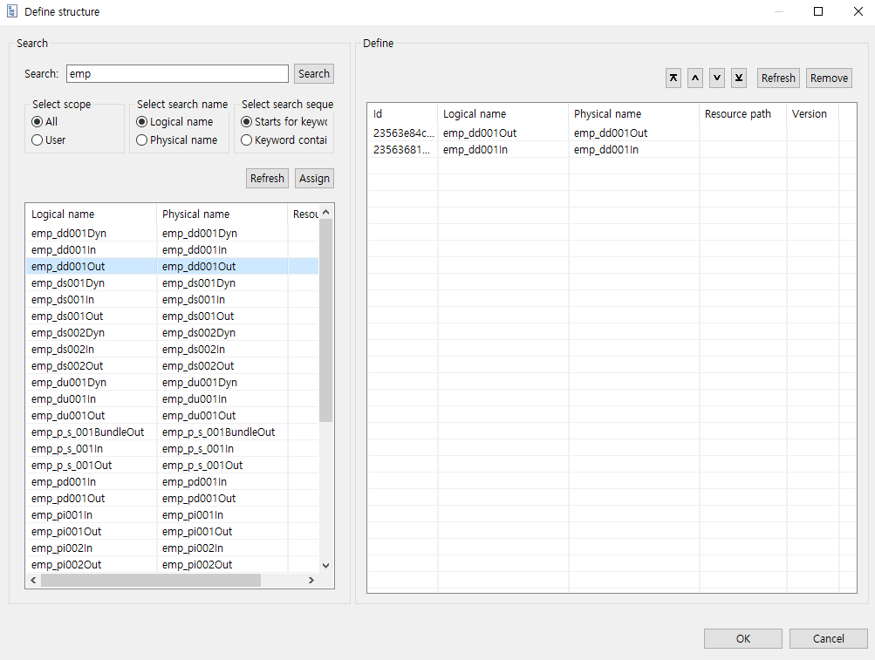Viewport: 875px width, 660px height.
Task: Click the move-to-bottom arrow icon
Action: [x=739, y=78]
